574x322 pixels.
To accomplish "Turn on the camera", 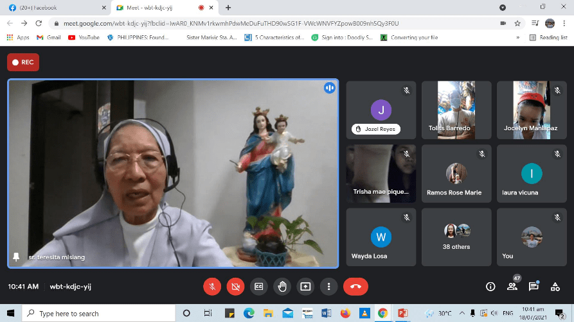I will pos(235,287).
